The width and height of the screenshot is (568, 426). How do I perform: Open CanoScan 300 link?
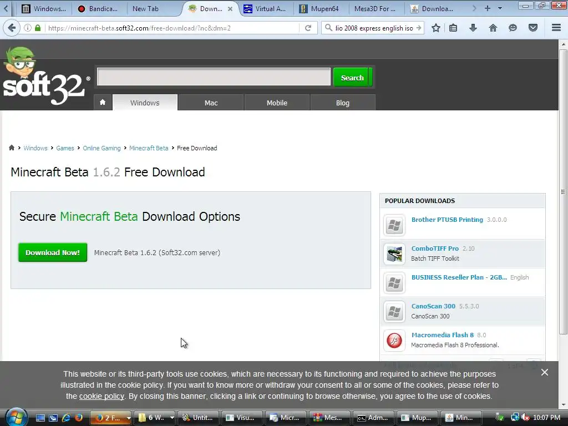433,306
